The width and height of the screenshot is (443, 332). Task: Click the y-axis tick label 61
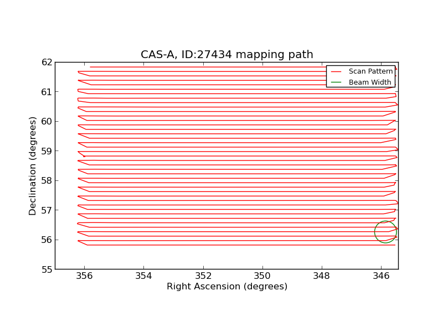(47, 92)
